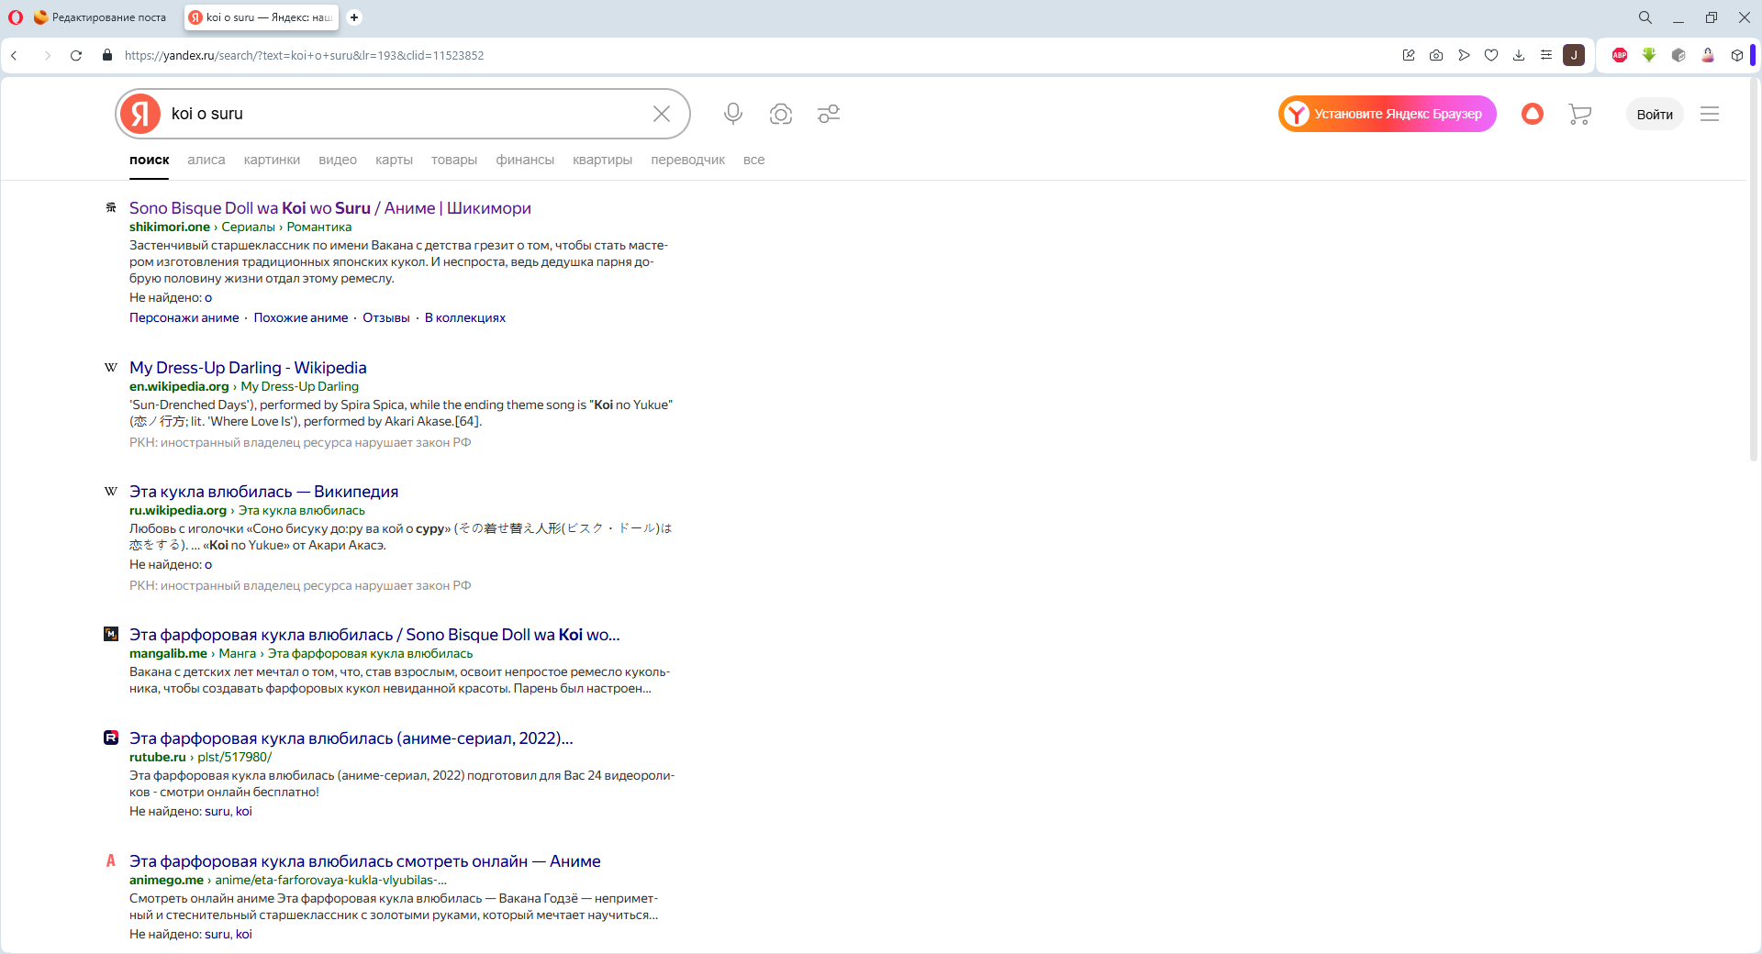This screenshot has width=1762, height=954.
Task: Expand the 'все' services list
Action: 753,160
